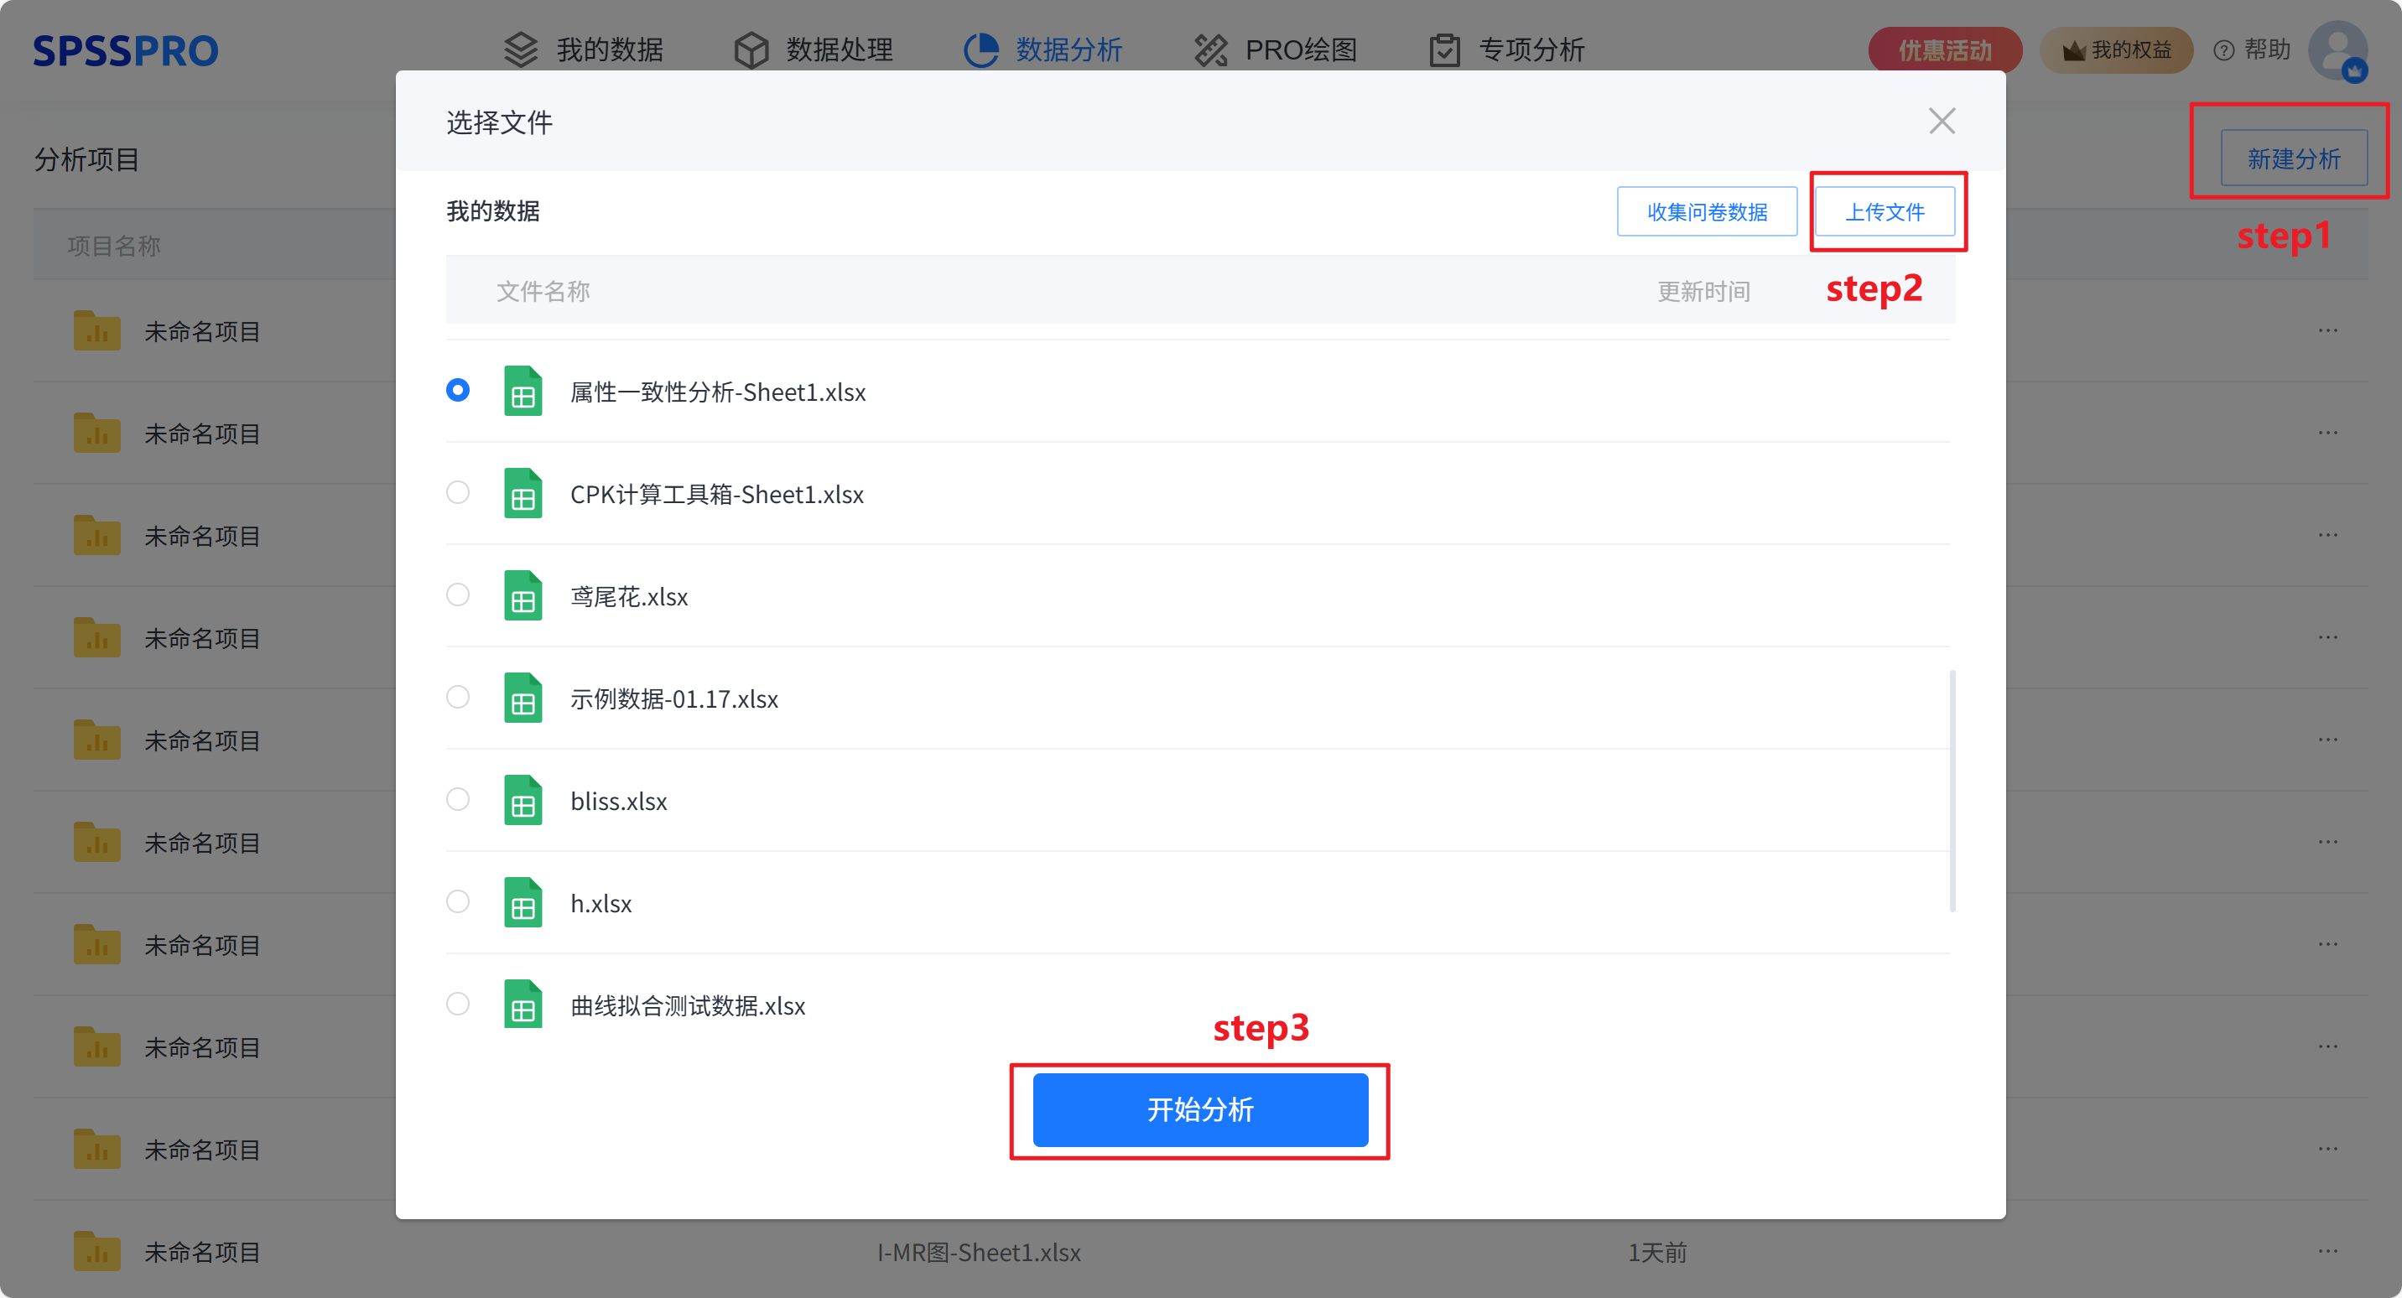Select radio for 鸢尾花.xlsx
Image resolution: width=2402 pixels, height=1298 pixels.
(458, 595)
